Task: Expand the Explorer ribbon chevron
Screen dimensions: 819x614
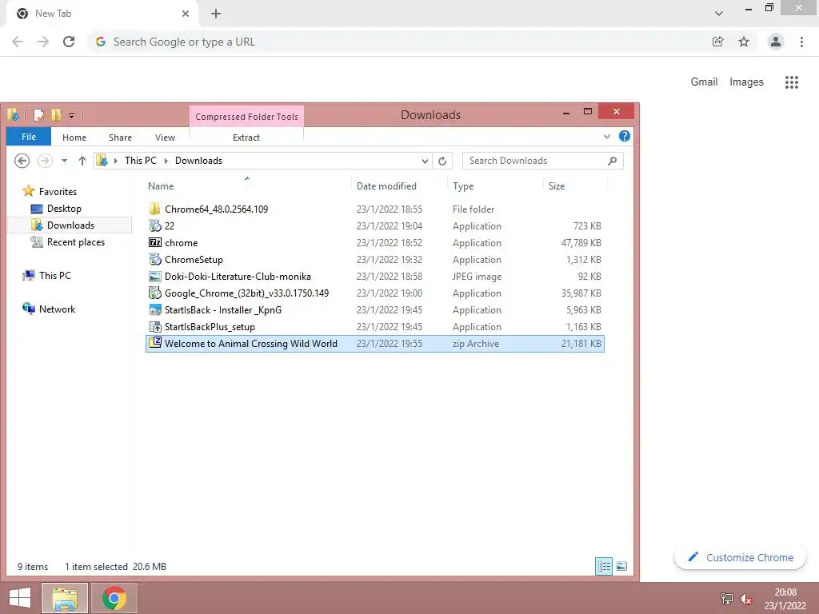Action: pyautogui.click(x=606, y=137)
